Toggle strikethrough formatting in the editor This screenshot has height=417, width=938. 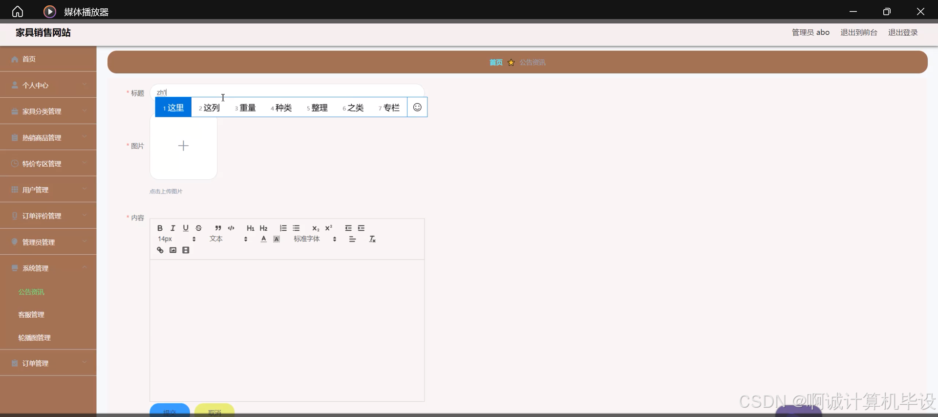198,228
